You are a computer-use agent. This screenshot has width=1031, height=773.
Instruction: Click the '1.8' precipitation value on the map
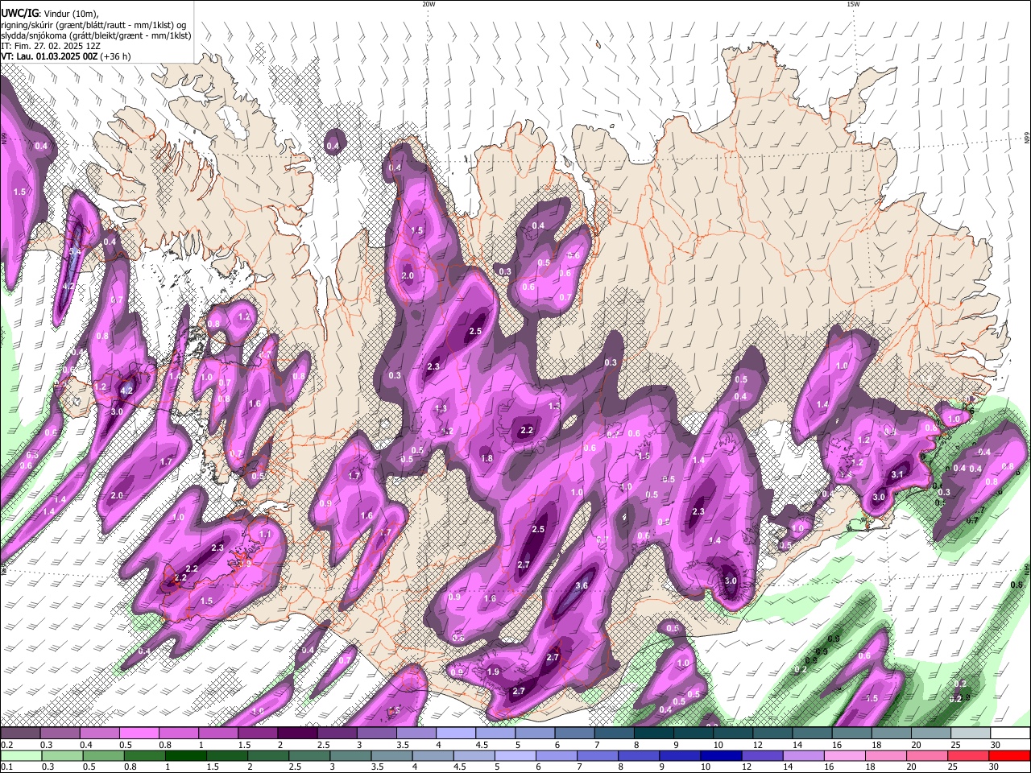(x=487, y=459)
